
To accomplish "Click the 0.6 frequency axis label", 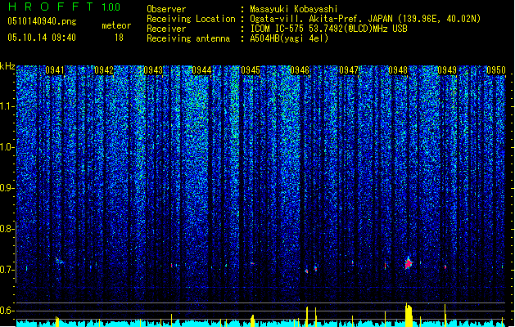I will (7, 311).
